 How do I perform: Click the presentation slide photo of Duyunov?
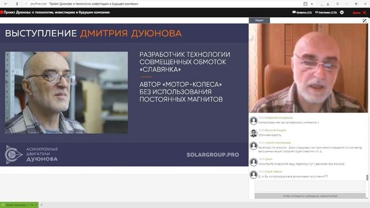66,92
